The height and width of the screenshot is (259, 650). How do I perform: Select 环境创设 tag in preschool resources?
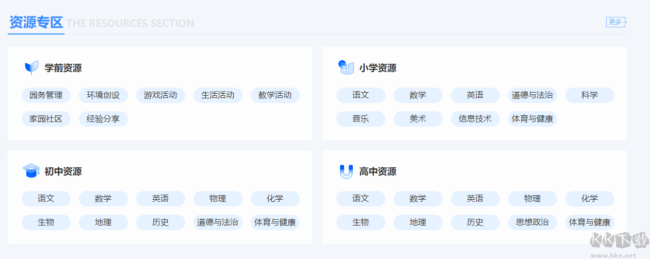pyautogui.click(x=103, y=95)
